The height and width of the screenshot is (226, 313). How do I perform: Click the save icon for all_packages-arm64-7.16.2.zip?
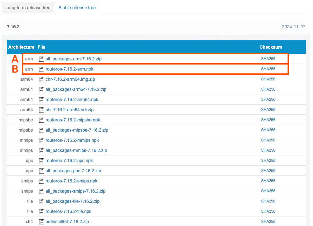[42, 90]
